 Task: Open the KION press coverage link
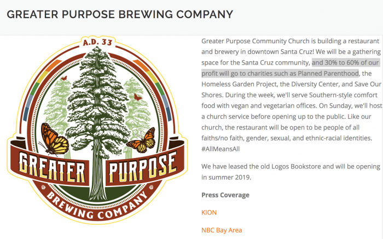(x=209, y=212)
